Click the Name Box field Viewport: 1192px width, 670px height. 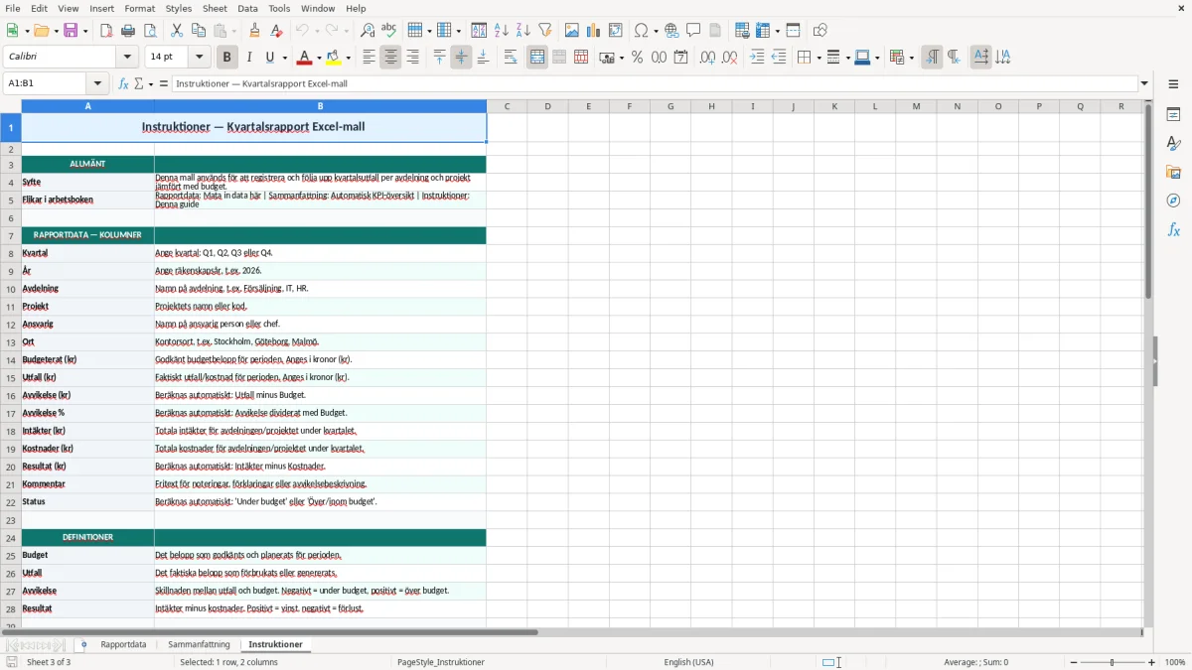click(x=46, y=83)
